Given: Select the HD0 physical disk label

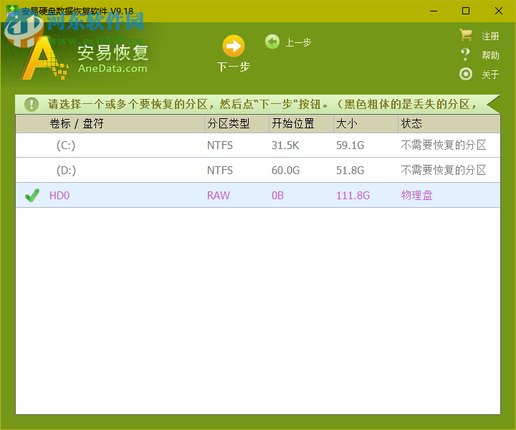Looking at the screenshot, I should coord(59,196).
